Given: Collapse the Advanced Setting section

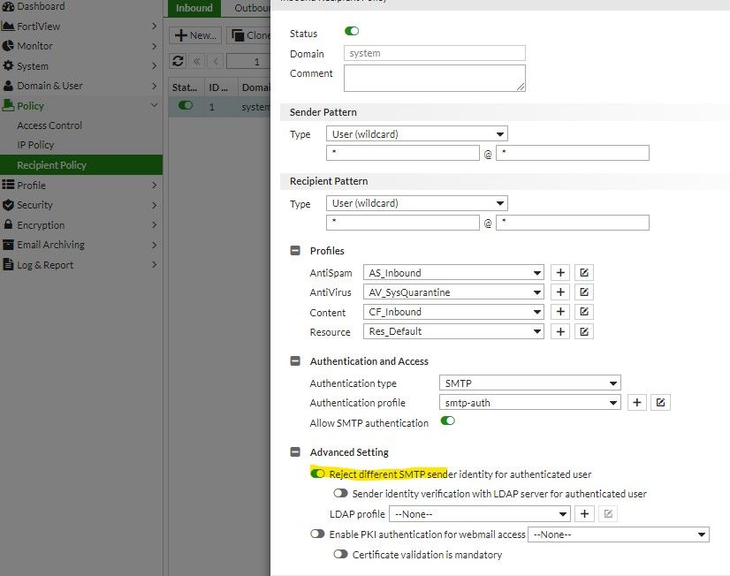Looking at the screenshot, I should coord(295,451).
